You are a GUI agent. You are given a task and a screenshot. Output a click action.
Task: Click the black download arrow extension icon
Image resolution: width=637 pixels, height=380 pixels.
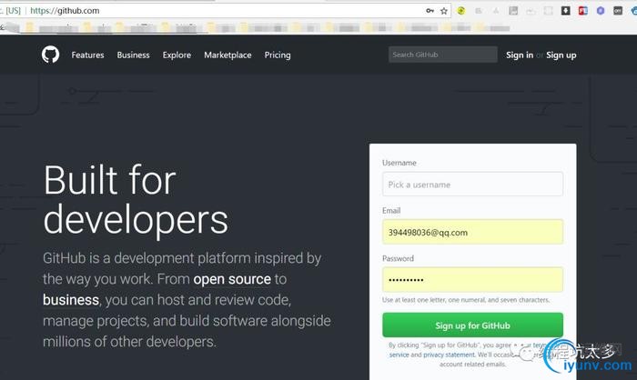click(x=565, y=11)
